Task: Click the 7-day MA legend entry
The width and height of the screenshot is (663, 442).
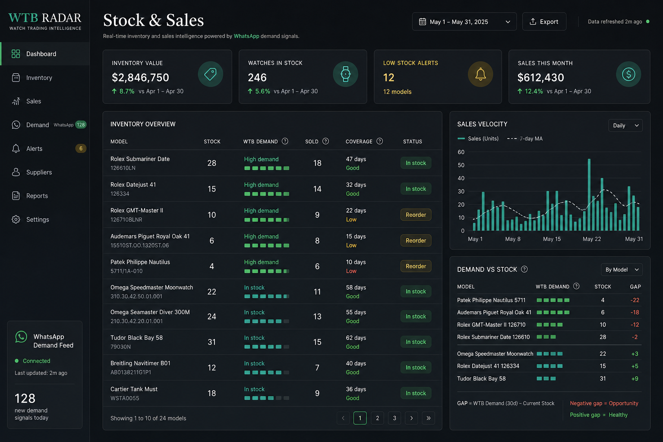Action: (525, 139)
